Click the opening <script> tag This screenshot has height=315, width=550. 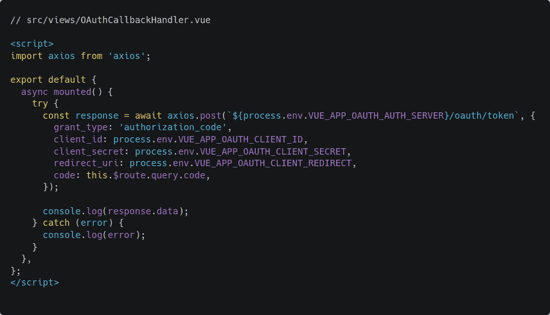(32, 44)
